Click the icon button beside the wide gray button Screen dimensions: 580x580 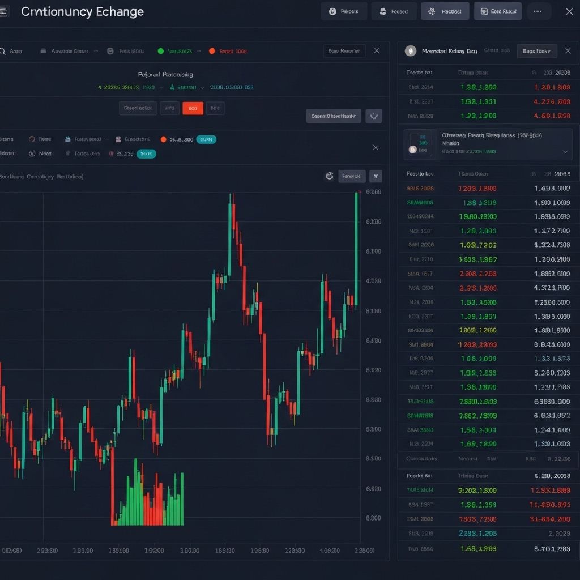[x=373, y=116]
